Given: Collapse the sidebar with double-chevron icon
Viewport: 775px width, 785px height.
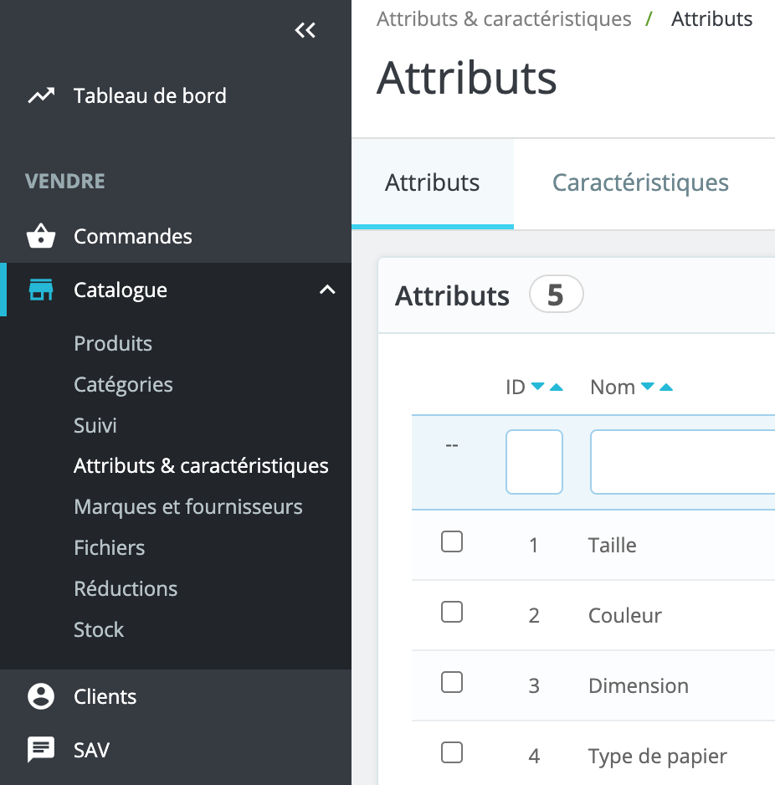Looking at the screenshot, I should 305,31.
